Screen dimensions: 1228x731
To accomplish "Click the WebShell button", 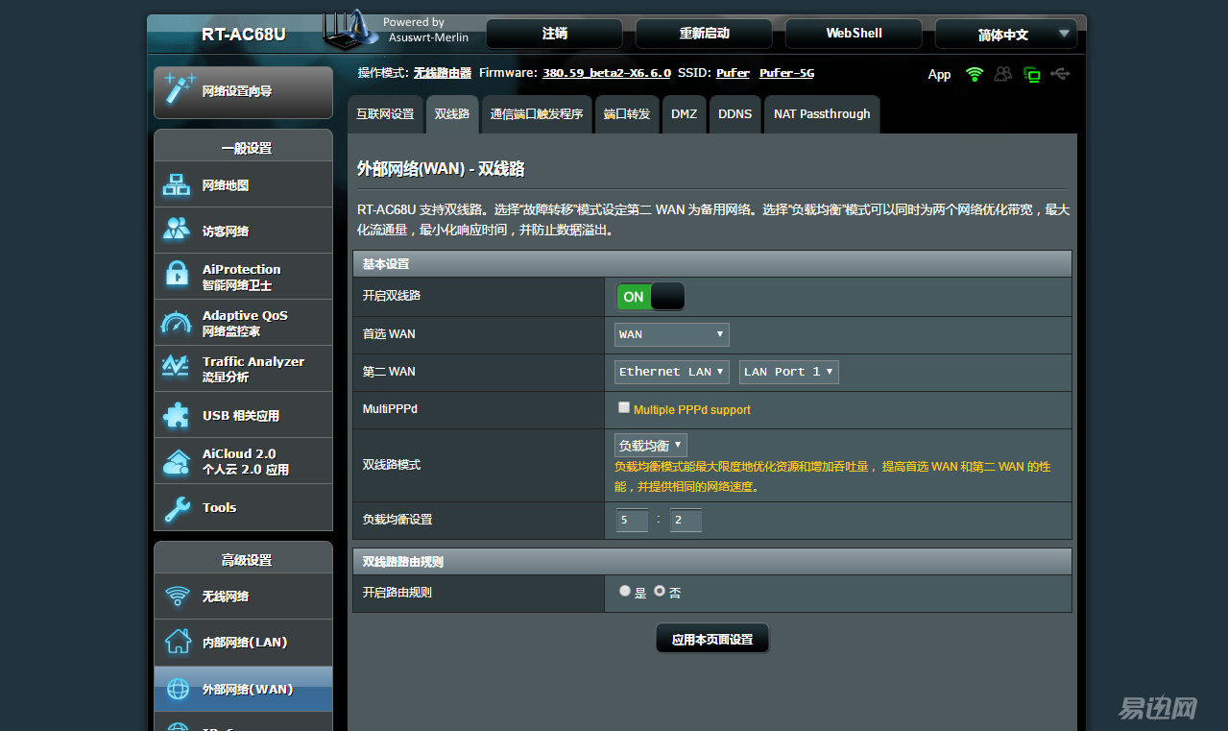I will coord(855,34).
